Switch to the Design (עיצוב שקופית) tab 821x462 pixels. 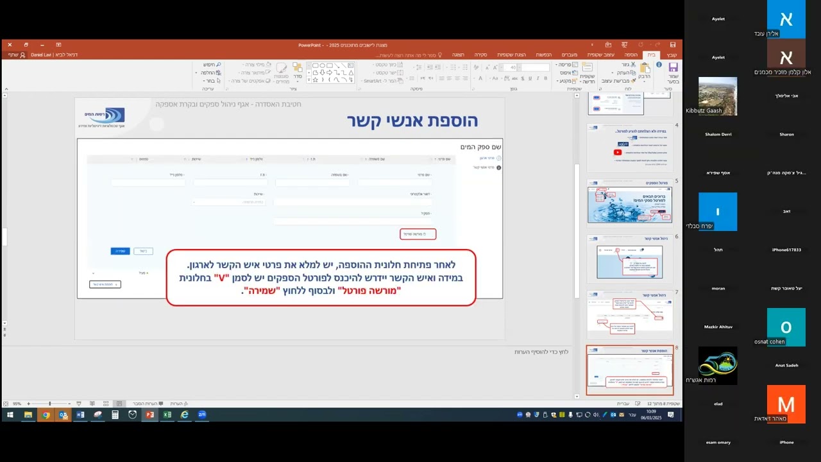tap(600, 55)
